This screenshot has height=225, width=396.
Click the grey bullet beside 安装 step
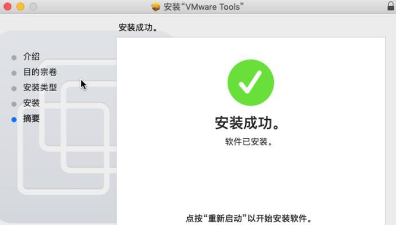(x=14, y=104)
